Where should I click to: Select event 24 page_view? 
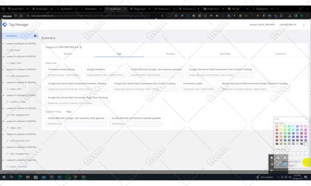[x=14, y=63]
